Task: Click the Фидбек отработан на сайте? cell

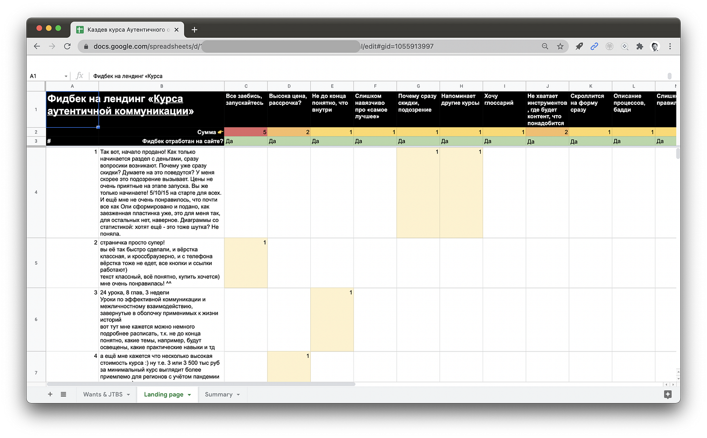Action: [x=162, y=141]
